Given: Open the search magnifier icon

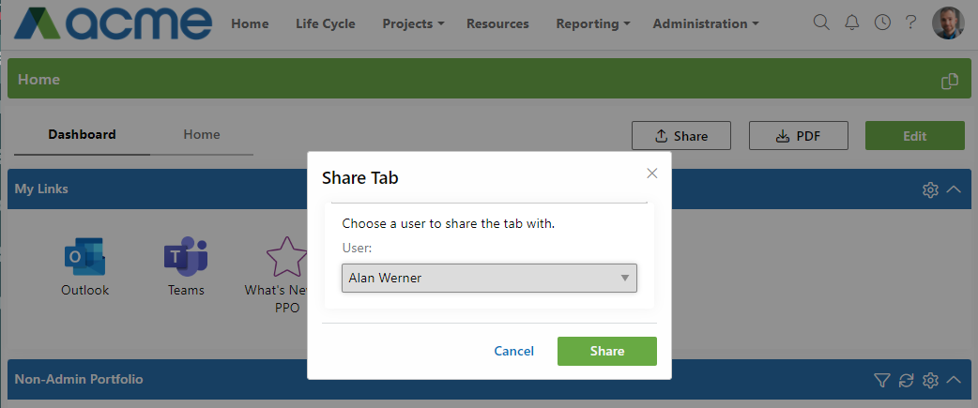Looking at the screenshot, I should (x=821, y=23).
